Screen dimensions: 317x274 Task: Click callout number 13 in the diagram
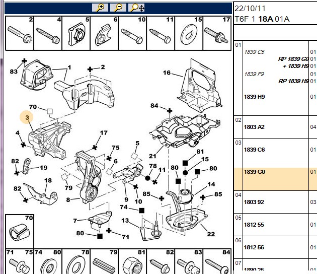(x=125, y=221)
